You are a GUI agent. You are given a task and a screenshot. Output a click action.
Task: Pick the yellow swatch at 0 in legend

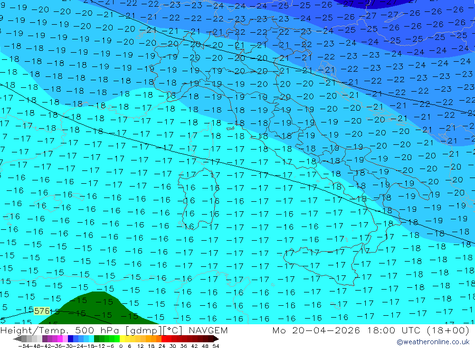[123, 339]
